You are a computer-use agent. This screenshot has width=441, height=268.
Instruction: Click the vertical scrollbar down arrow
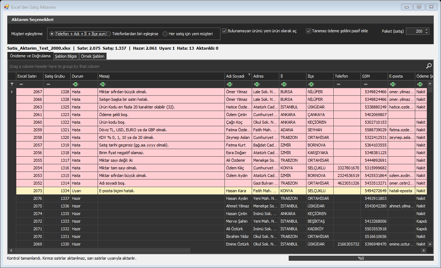pyautogui.click(x=430, y=245)
